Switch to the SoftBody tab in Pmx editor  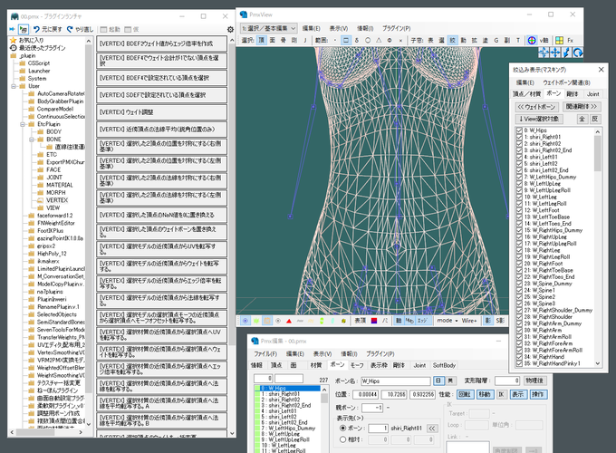[x=445, y=364]
